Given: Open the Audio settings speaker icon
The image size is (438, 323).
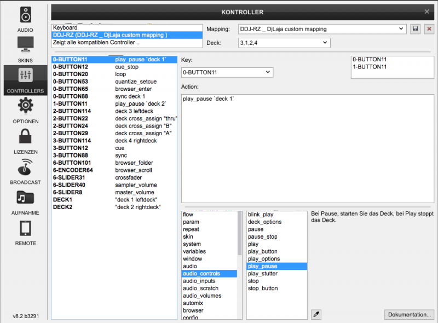Looking at the screenshot, I should (25, 15).
